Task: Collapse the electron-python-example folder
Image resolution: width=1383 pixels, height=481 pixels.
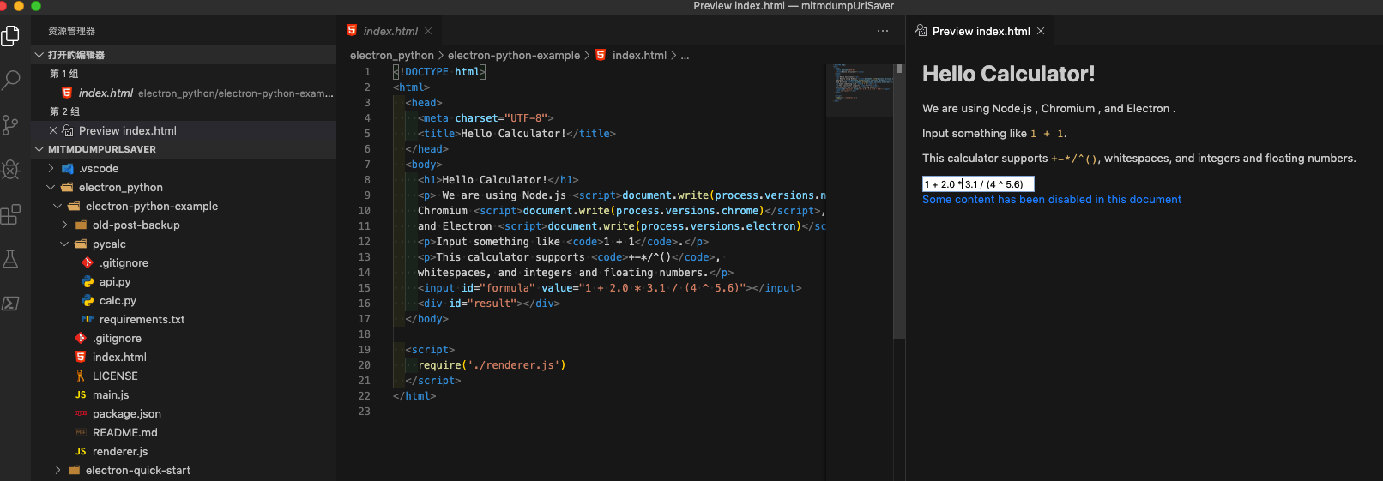Action: tap(57, 206)
